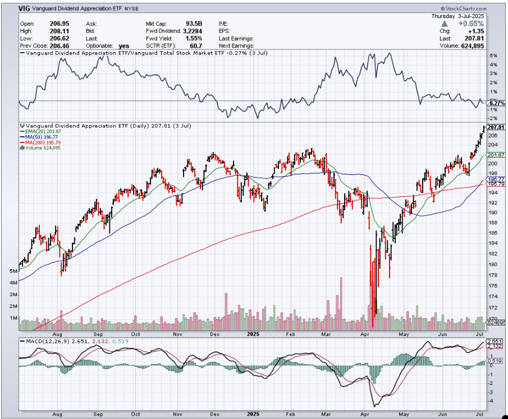
Task: Click the 624895 volume flag on the price axis
Action: [x=496, y=323]
